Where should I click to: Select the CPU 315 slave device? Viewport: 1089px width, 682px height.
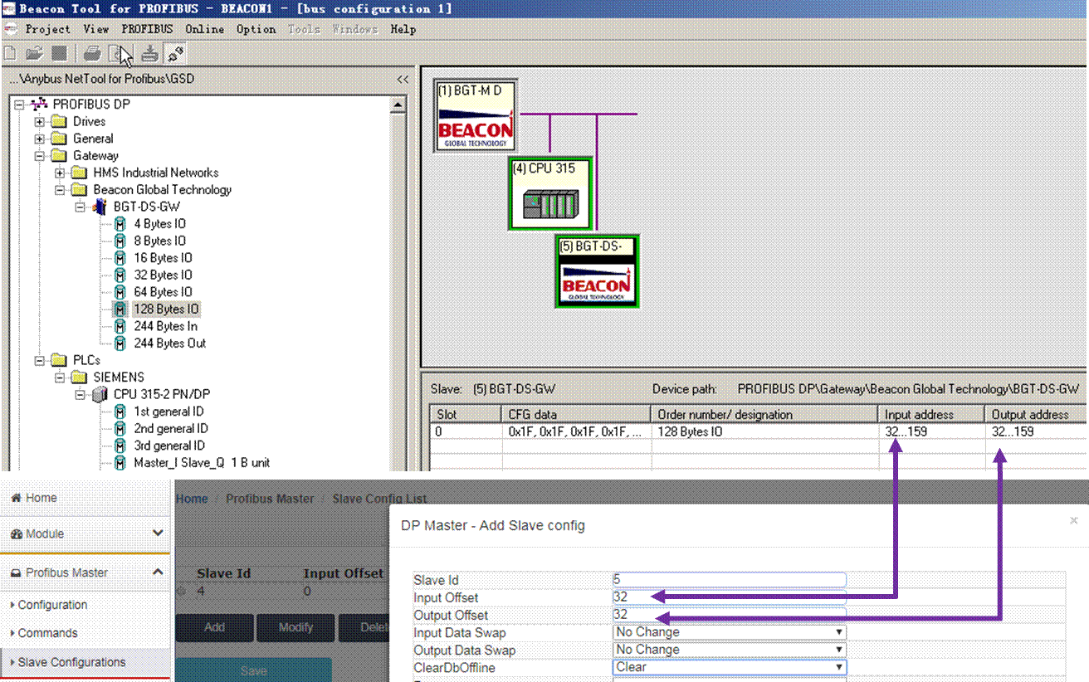click(550, 193)
